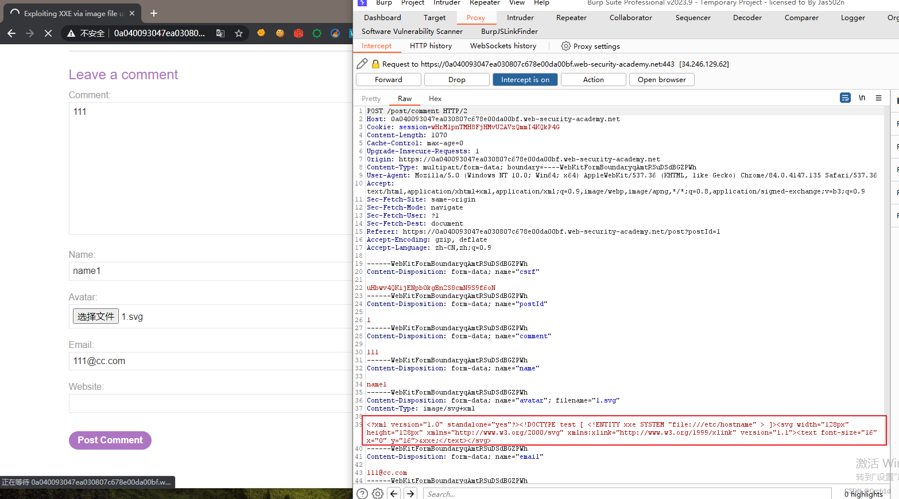
Task: Switch to the Comparer tab
Action: click(801, 18)
